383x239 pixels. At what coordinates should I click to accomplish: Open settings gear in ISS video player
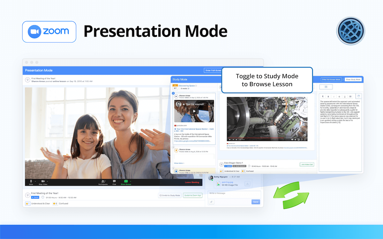coord(296,139)
